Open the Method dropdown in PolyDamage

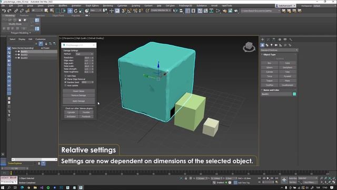coord(84,54)
